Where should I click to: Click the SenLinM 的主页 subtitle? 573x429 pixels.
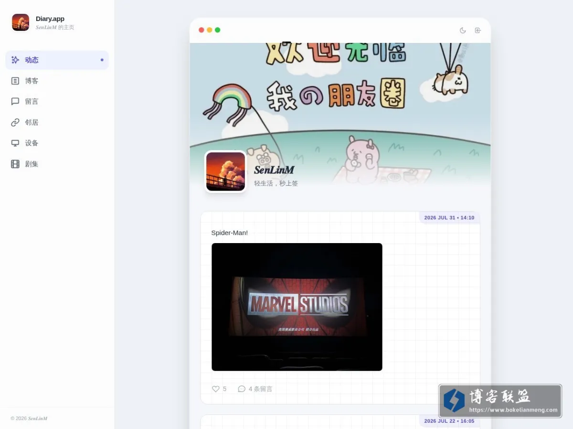tap(55, 28)
